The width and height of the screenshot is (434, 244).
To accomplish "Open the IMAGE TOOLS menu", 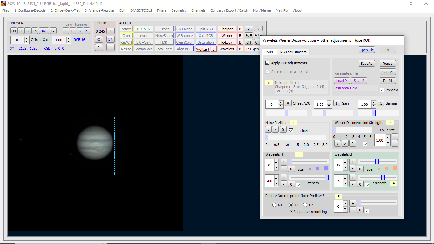I will 141,10.
